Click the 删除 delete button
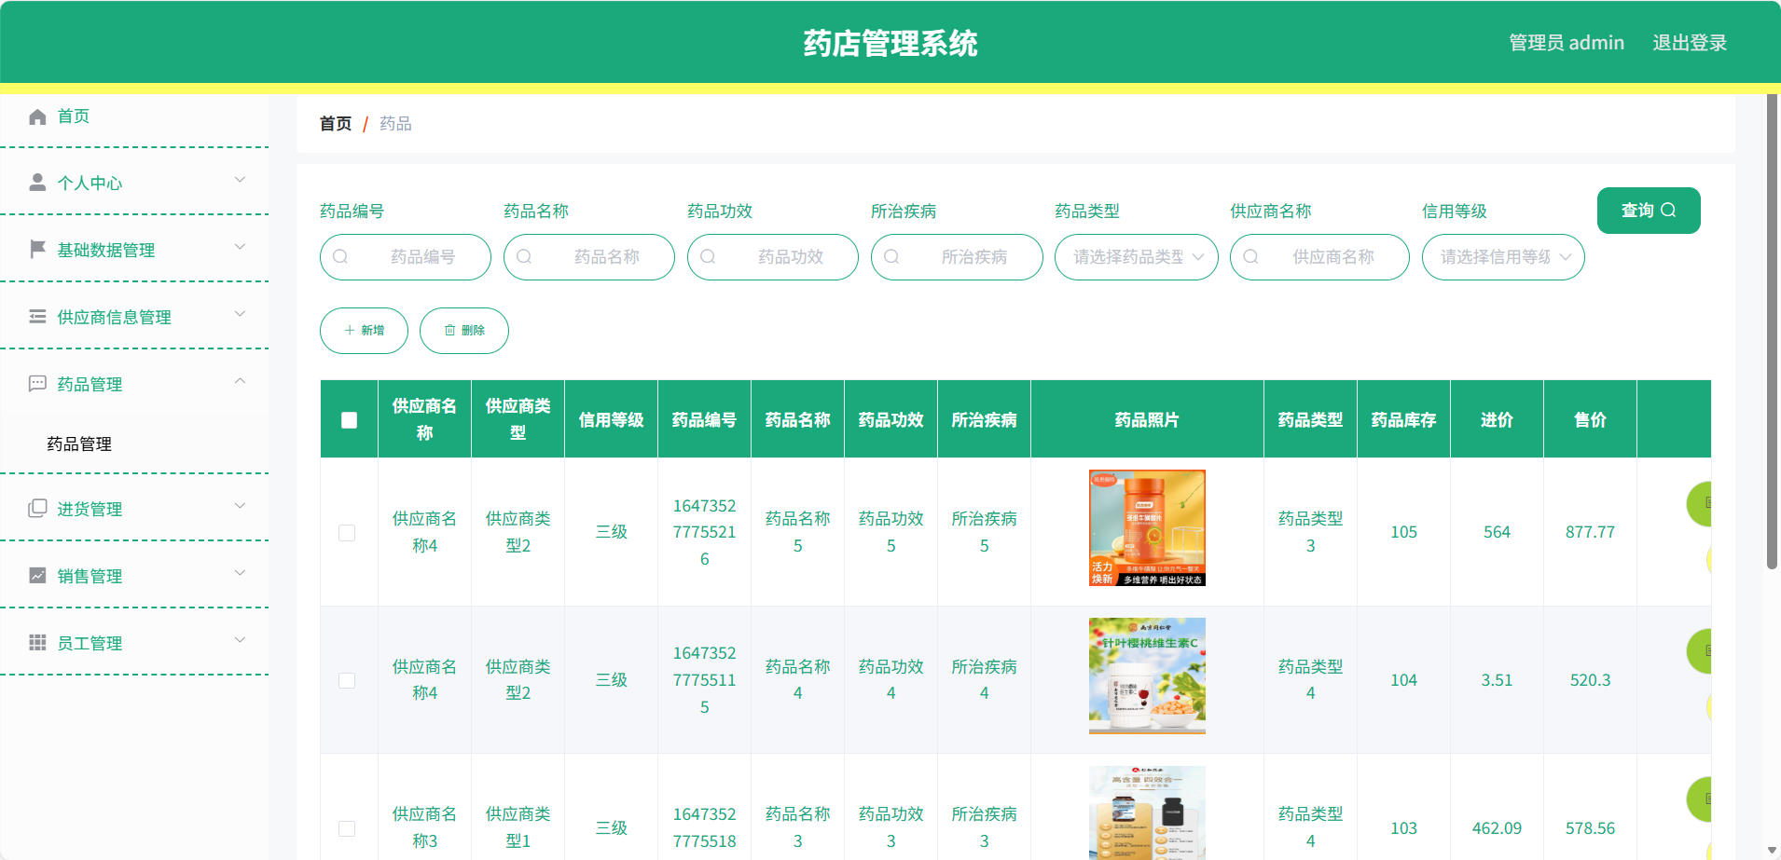 coord(463,331)
